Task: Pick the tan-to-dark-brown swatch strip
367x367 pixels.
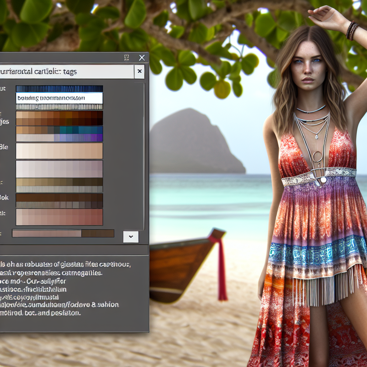Action: pos(59,118)
